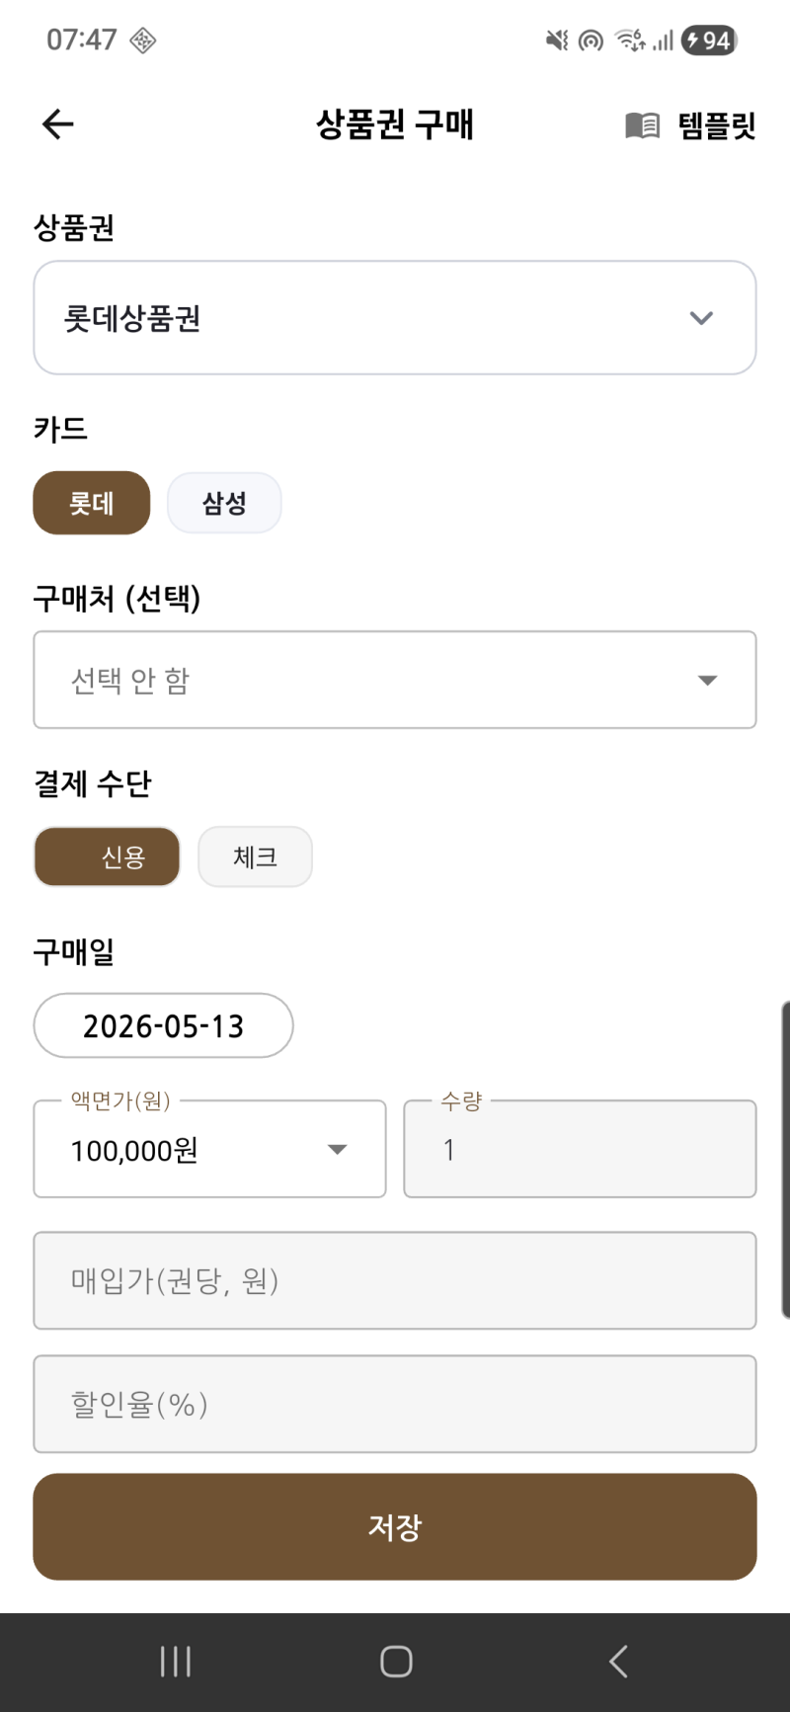Select the 삼성 card chip
790x1712 pixels.
pyautogui.click(x=224, y=503)
